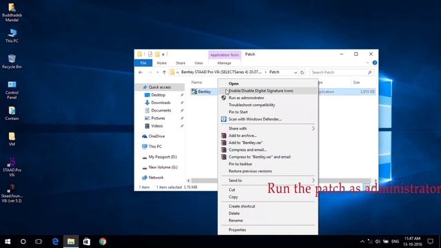Open the File ribbon tab

click(x=143, y=63)
